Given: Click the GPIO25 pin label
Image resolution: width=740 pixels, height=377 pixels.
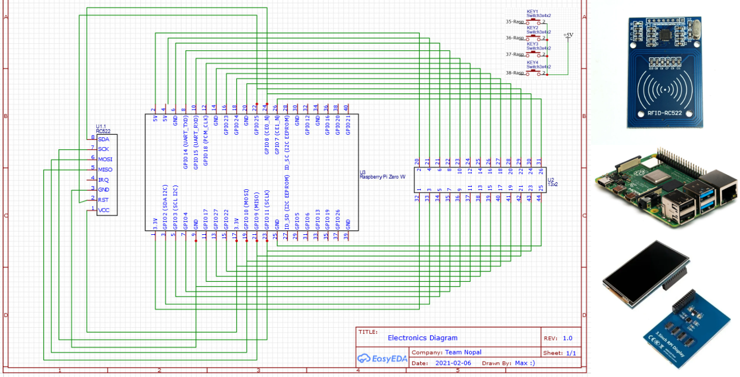Looking at the screenshot, I should [x=256, y=125].
